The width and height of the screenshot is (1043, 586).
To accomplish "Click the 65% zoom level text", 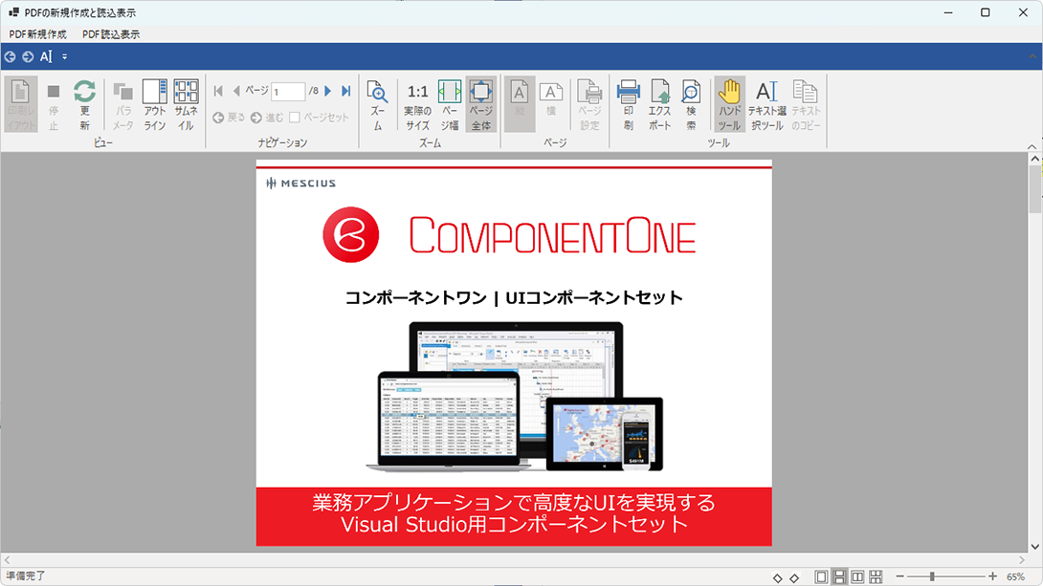I will [1015, 576].
